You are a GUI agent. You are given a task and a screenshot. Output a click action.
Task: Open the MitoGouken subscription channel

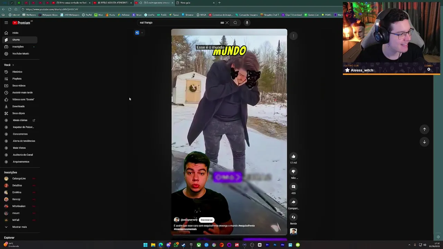(x=20, y=206)
